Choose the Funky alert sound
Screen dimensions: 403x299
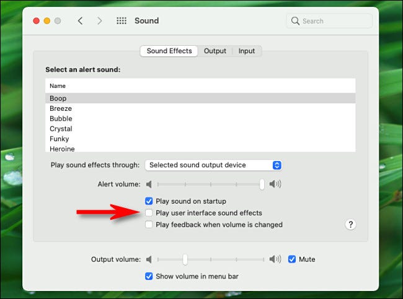point(60,139)
